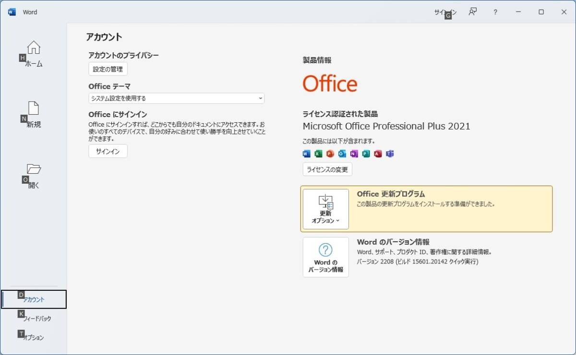The height and width of the screenshot is (355, 576).
Task: Click the PowerPoint icon in included products
Action: [x=330, y=154]
